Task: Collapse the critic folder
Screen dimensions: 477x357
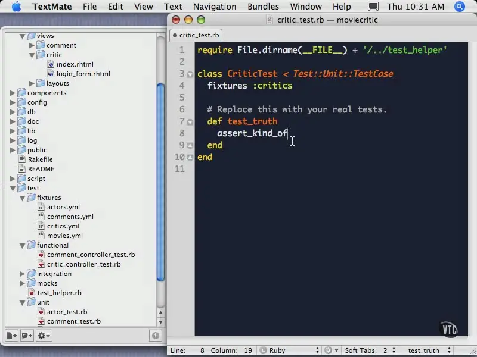Action: 32,55
